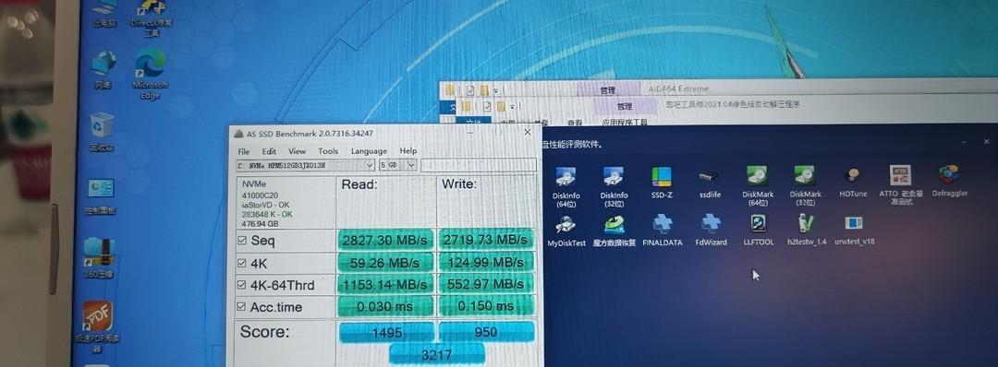Open the HDTune utility icon
Screen dimensions: 998x367
tap(853, 183)
